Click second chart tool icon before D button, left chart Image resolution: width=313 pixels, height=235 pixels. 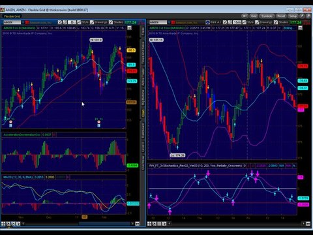click(65, 22)
